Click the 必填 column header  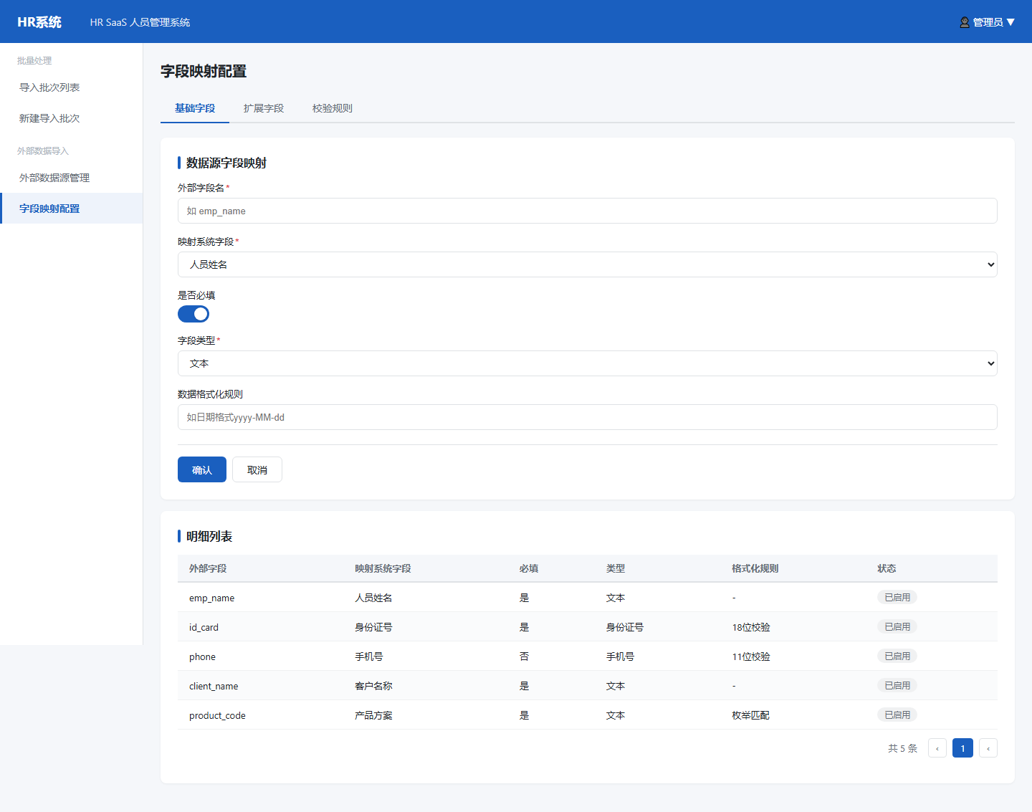529,568
